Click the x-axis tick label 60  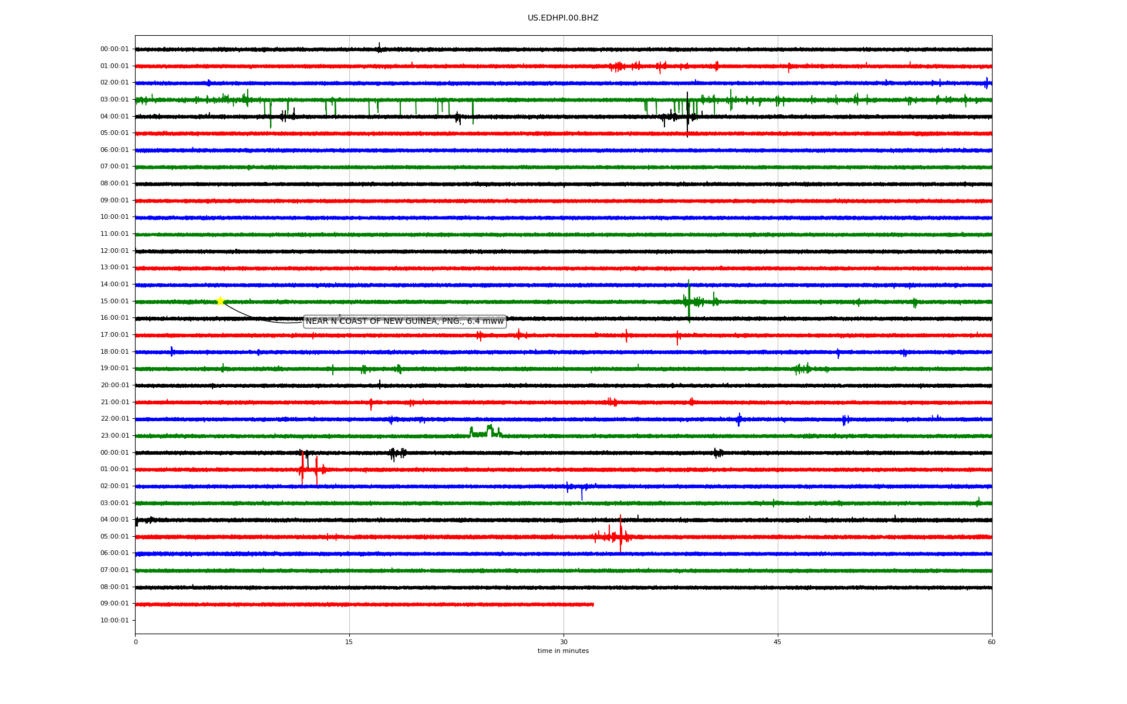991,642
